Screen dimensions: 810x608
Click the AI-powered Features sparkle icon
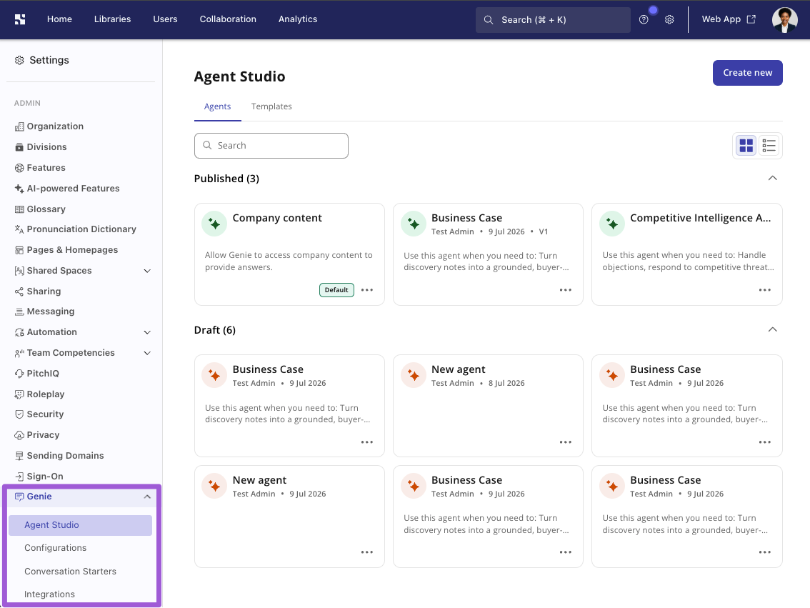(x=19, y=189)
